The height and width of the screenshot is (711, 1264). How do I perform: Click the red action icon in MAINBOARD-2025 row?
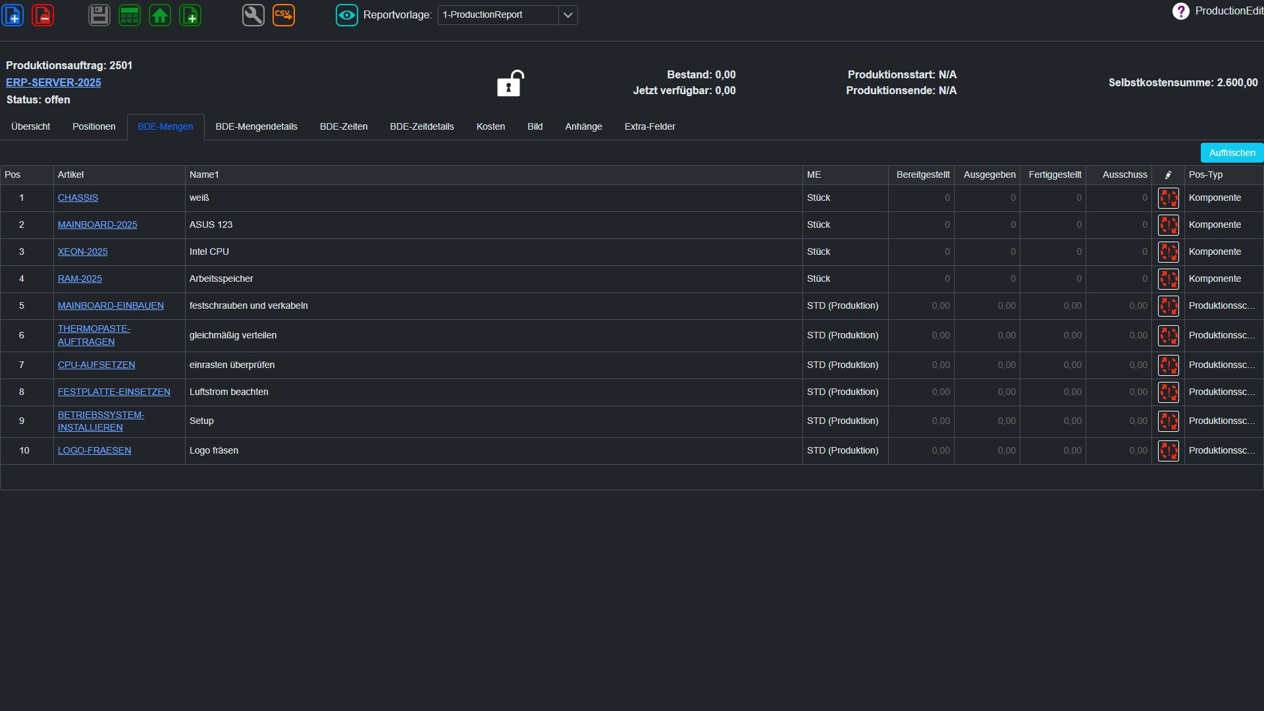[x=1169, y=225]
